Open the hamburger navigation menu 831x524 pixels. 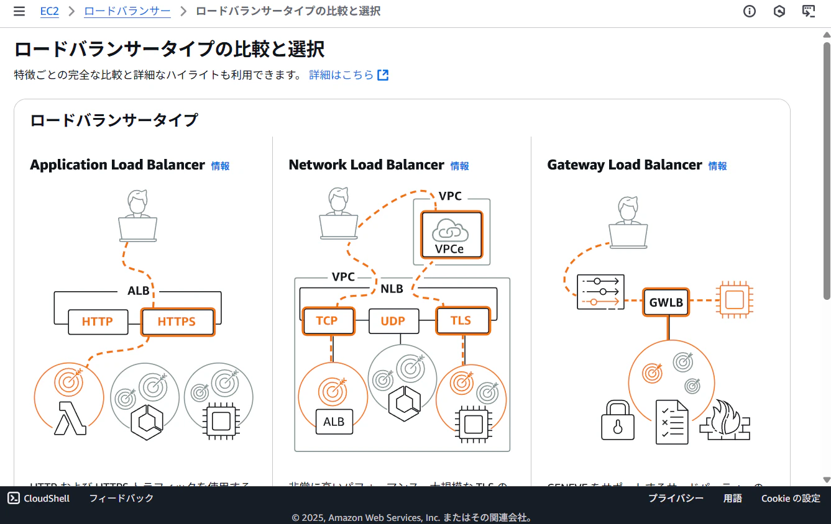click(19, 11)
